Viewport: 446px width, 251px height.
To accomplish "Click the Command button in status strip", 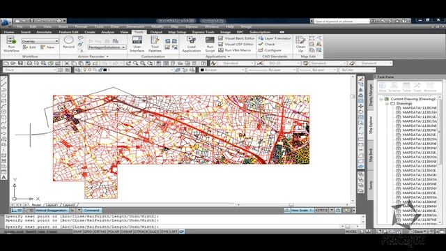I will (91, 210).
